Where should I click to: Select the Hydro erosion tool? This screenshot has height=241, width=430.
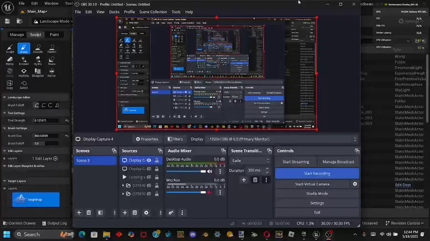coord(38,60)
